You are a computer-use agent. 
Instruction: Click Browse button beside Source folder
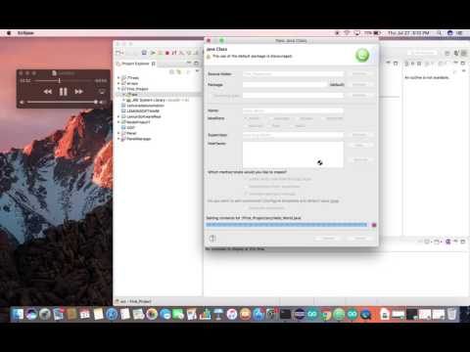359,74
